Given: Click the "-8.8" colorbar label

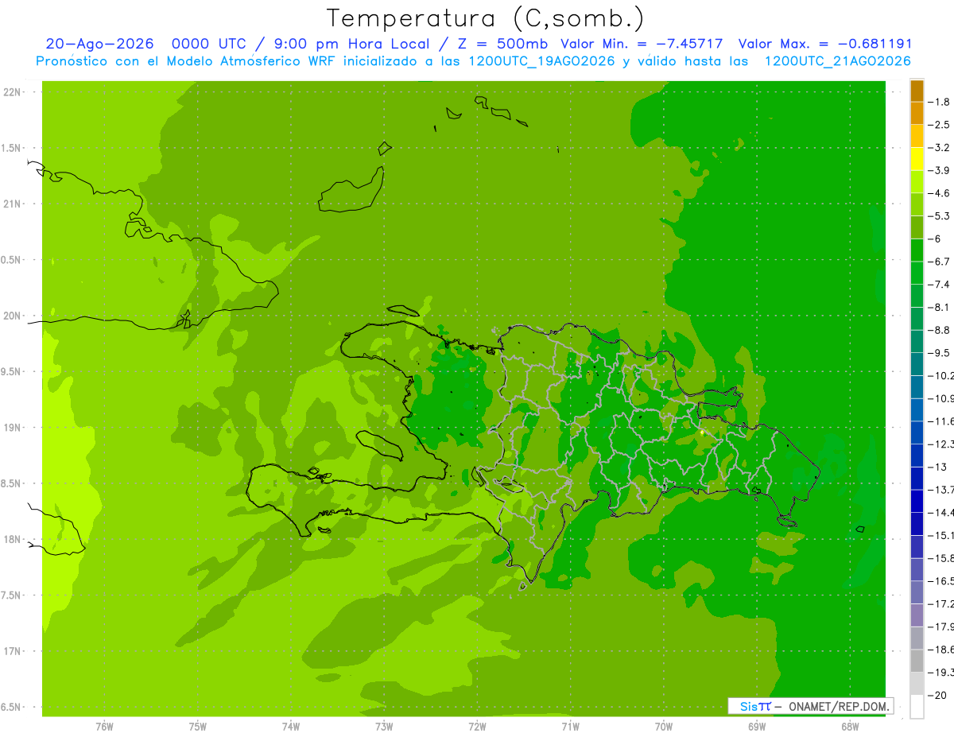Looking at the screenshot, I should pyautogui.click(x=940, y=330).
